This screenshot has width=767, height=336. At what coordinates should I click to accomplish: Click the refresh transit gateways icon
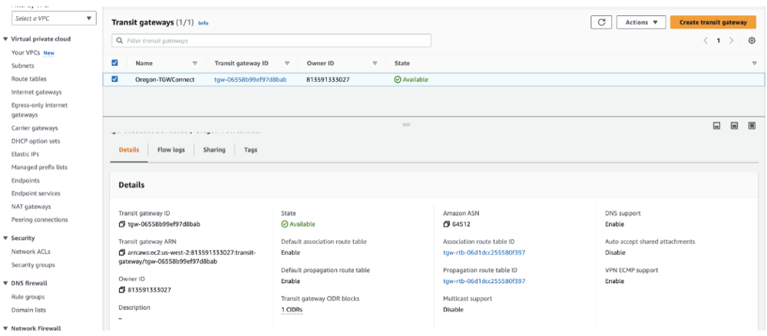pyautogui.click(x=600, y=22)
